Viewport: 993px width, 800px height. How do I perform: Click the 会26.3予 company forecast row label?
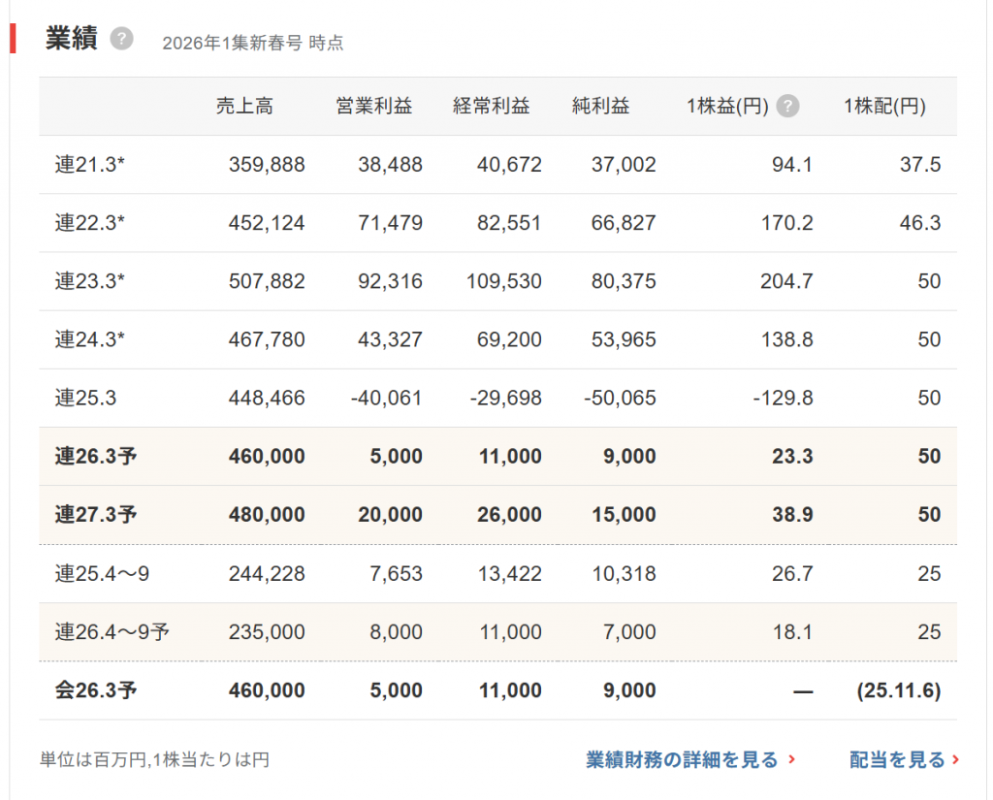tap(95, 690)
